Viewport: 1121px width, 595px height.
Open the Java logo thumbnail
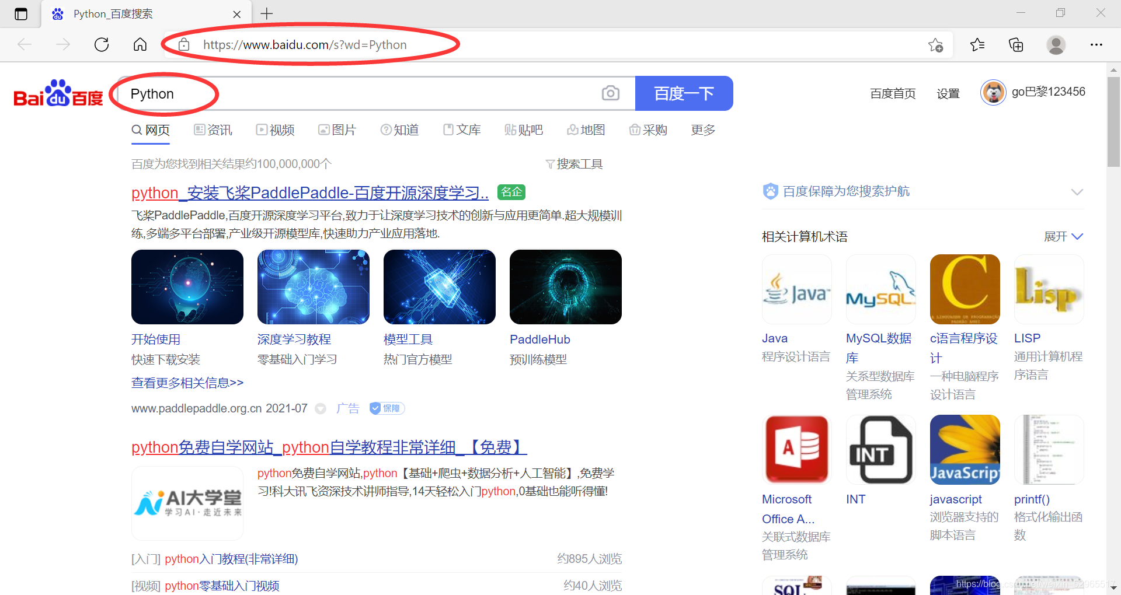[x=797, y=289]
